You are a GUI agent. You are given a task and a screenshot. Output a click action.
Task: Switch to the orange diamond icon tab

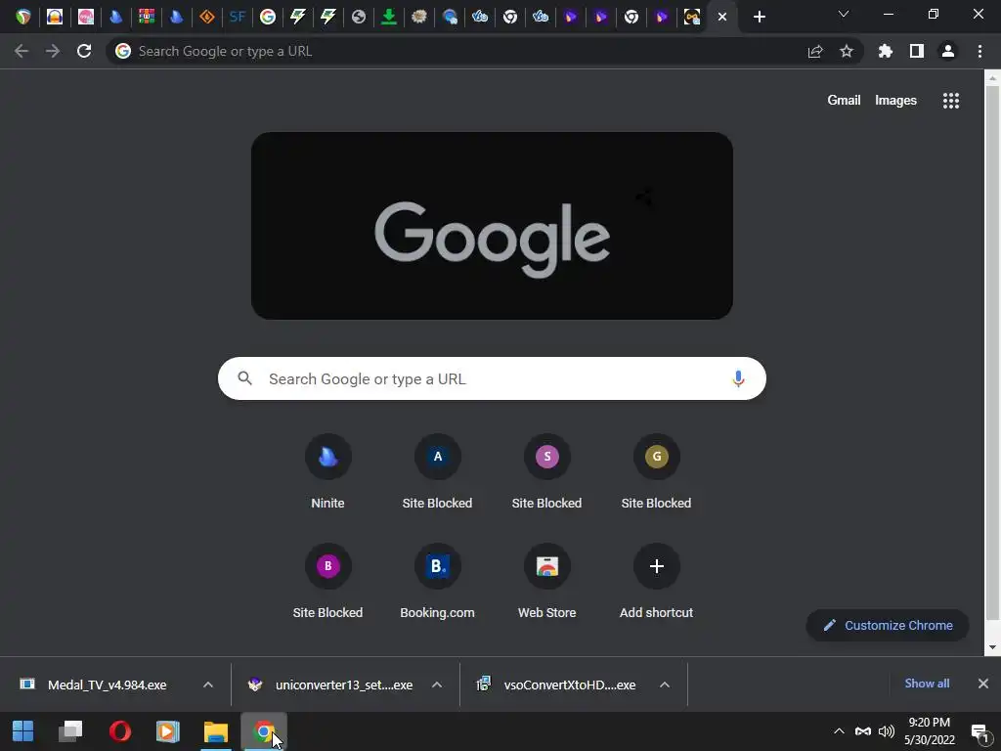coord(207,17)
